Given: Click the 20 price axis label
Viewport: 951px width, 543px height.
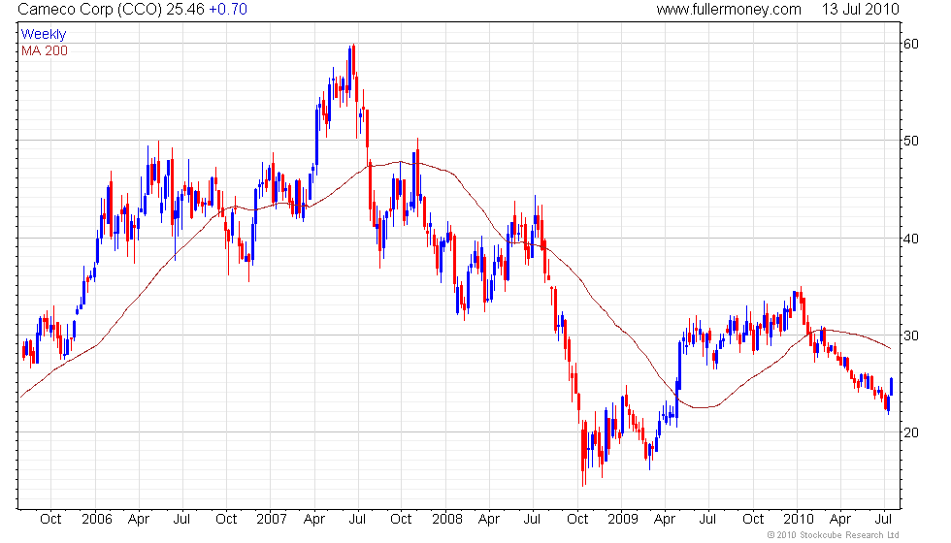Looking at the screenshot, I should (x=911, y=432).
